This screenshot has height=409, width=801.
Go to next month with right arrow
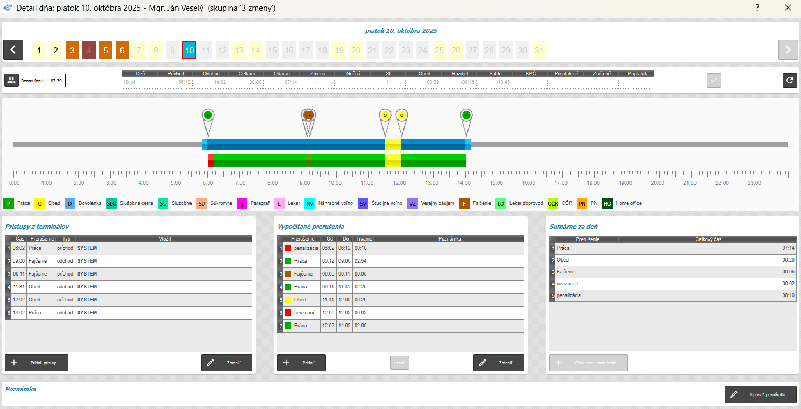(788, 50)
